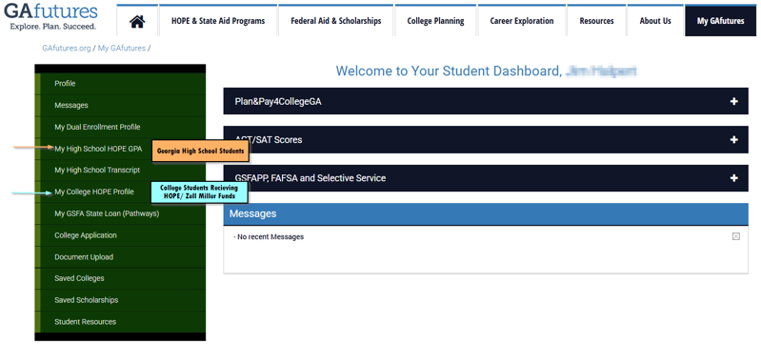761x344 pixels.
Task: Open the Home icon tab
Action: (137, 21)
